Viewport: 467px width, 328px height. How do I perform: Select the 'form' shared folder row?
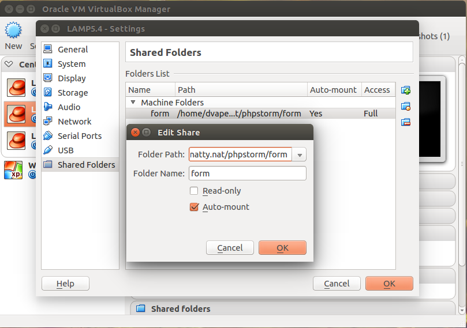click(x=260, y=114)
